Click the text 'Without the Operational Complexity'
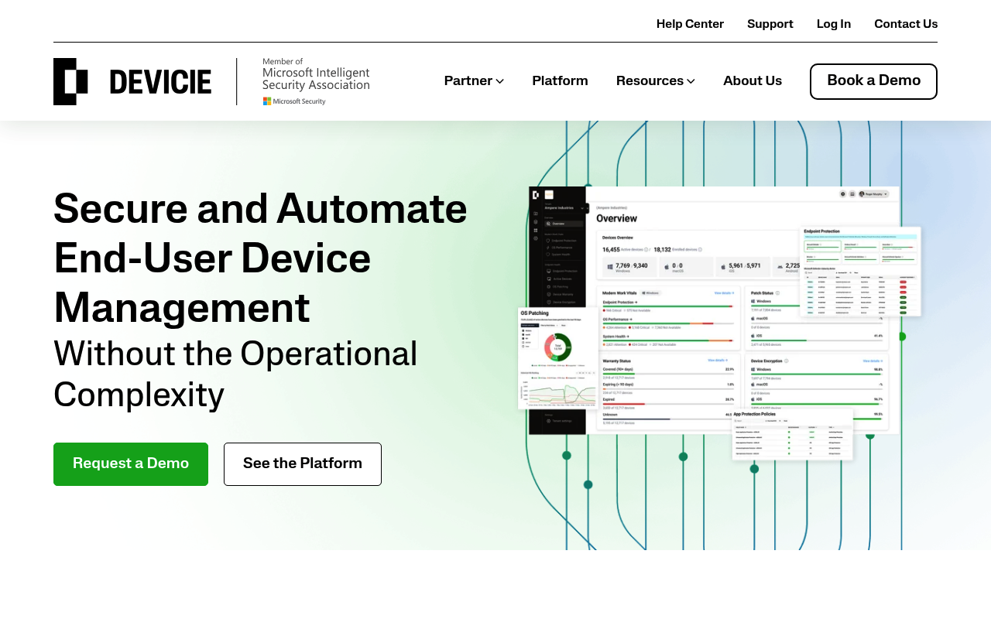991x619 pixels. click(236, 374)
